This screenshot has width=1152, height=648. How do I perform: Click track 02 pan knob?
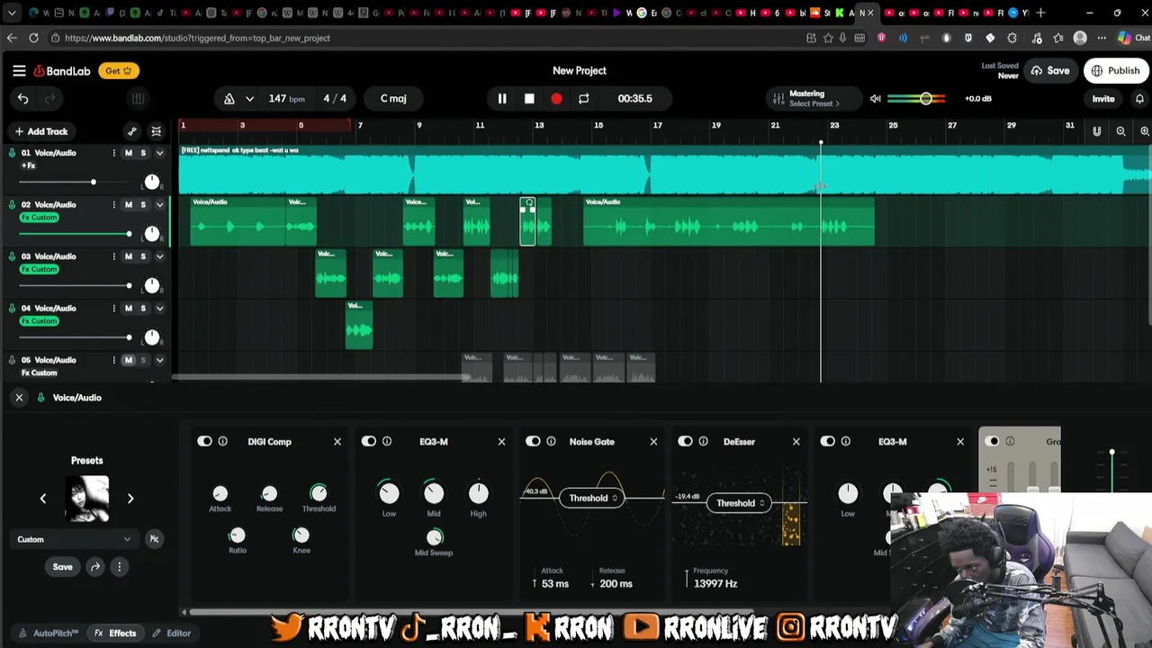tap(152, 234)
